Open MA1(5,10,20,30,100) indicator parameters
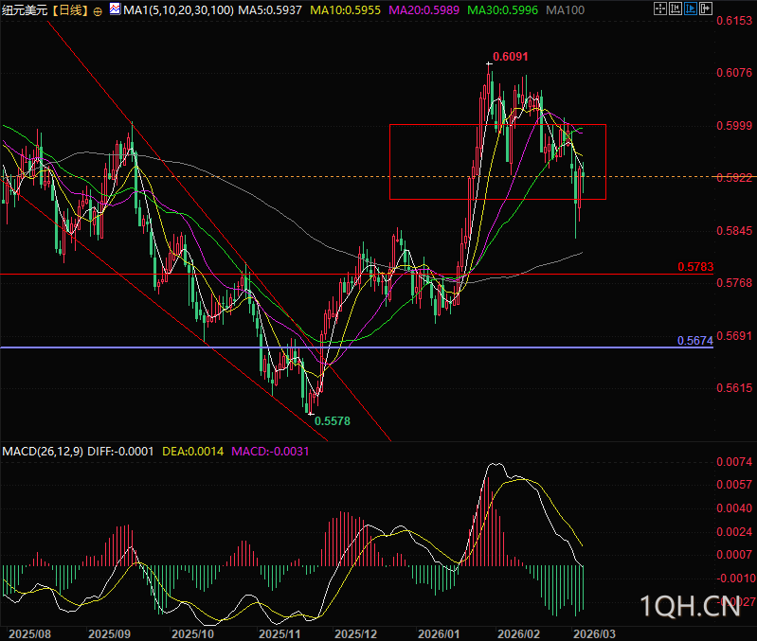Viewport: 757px width, 641px height. click(x=176, y=10)
